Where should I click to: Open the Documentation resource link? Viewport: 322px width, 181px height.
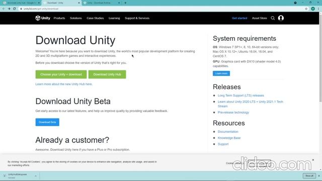coord(228,132)
